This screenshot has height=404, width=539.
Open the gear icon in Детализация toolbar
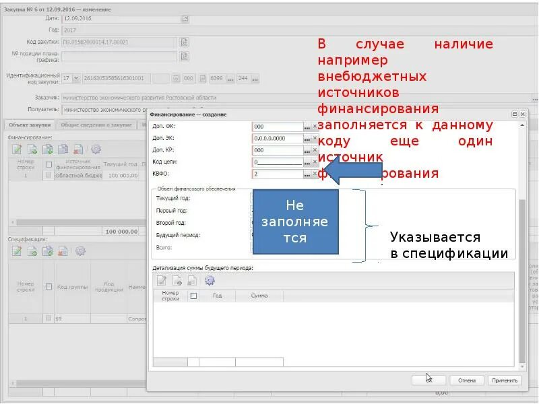[x=210, y=280]
